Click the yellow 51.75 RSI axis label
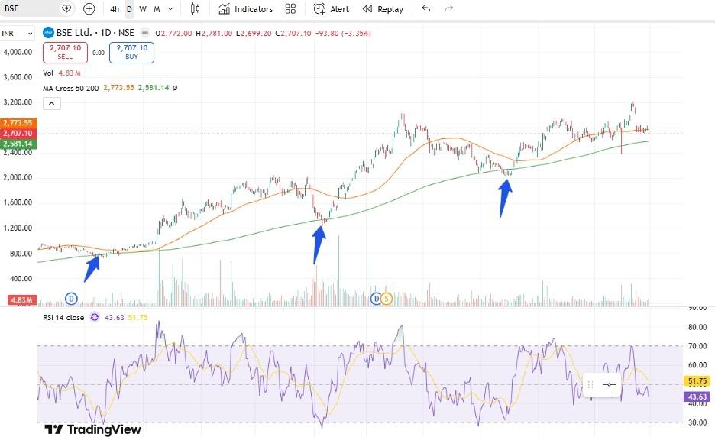The image size is (715, 437). 697,380
